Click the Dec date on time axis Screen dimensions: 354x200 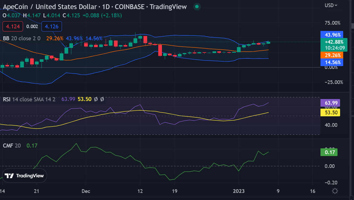point(86,191)
